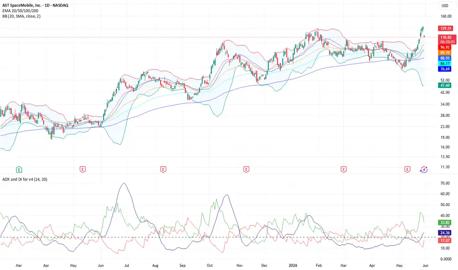Click the 34.00 price axis label
Viewport: 458px width, 270px height.
coord(445,104)
